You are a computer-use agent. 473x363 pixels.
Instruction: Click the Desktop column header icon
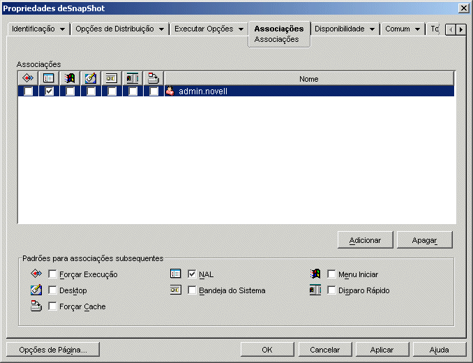point(91,79)
